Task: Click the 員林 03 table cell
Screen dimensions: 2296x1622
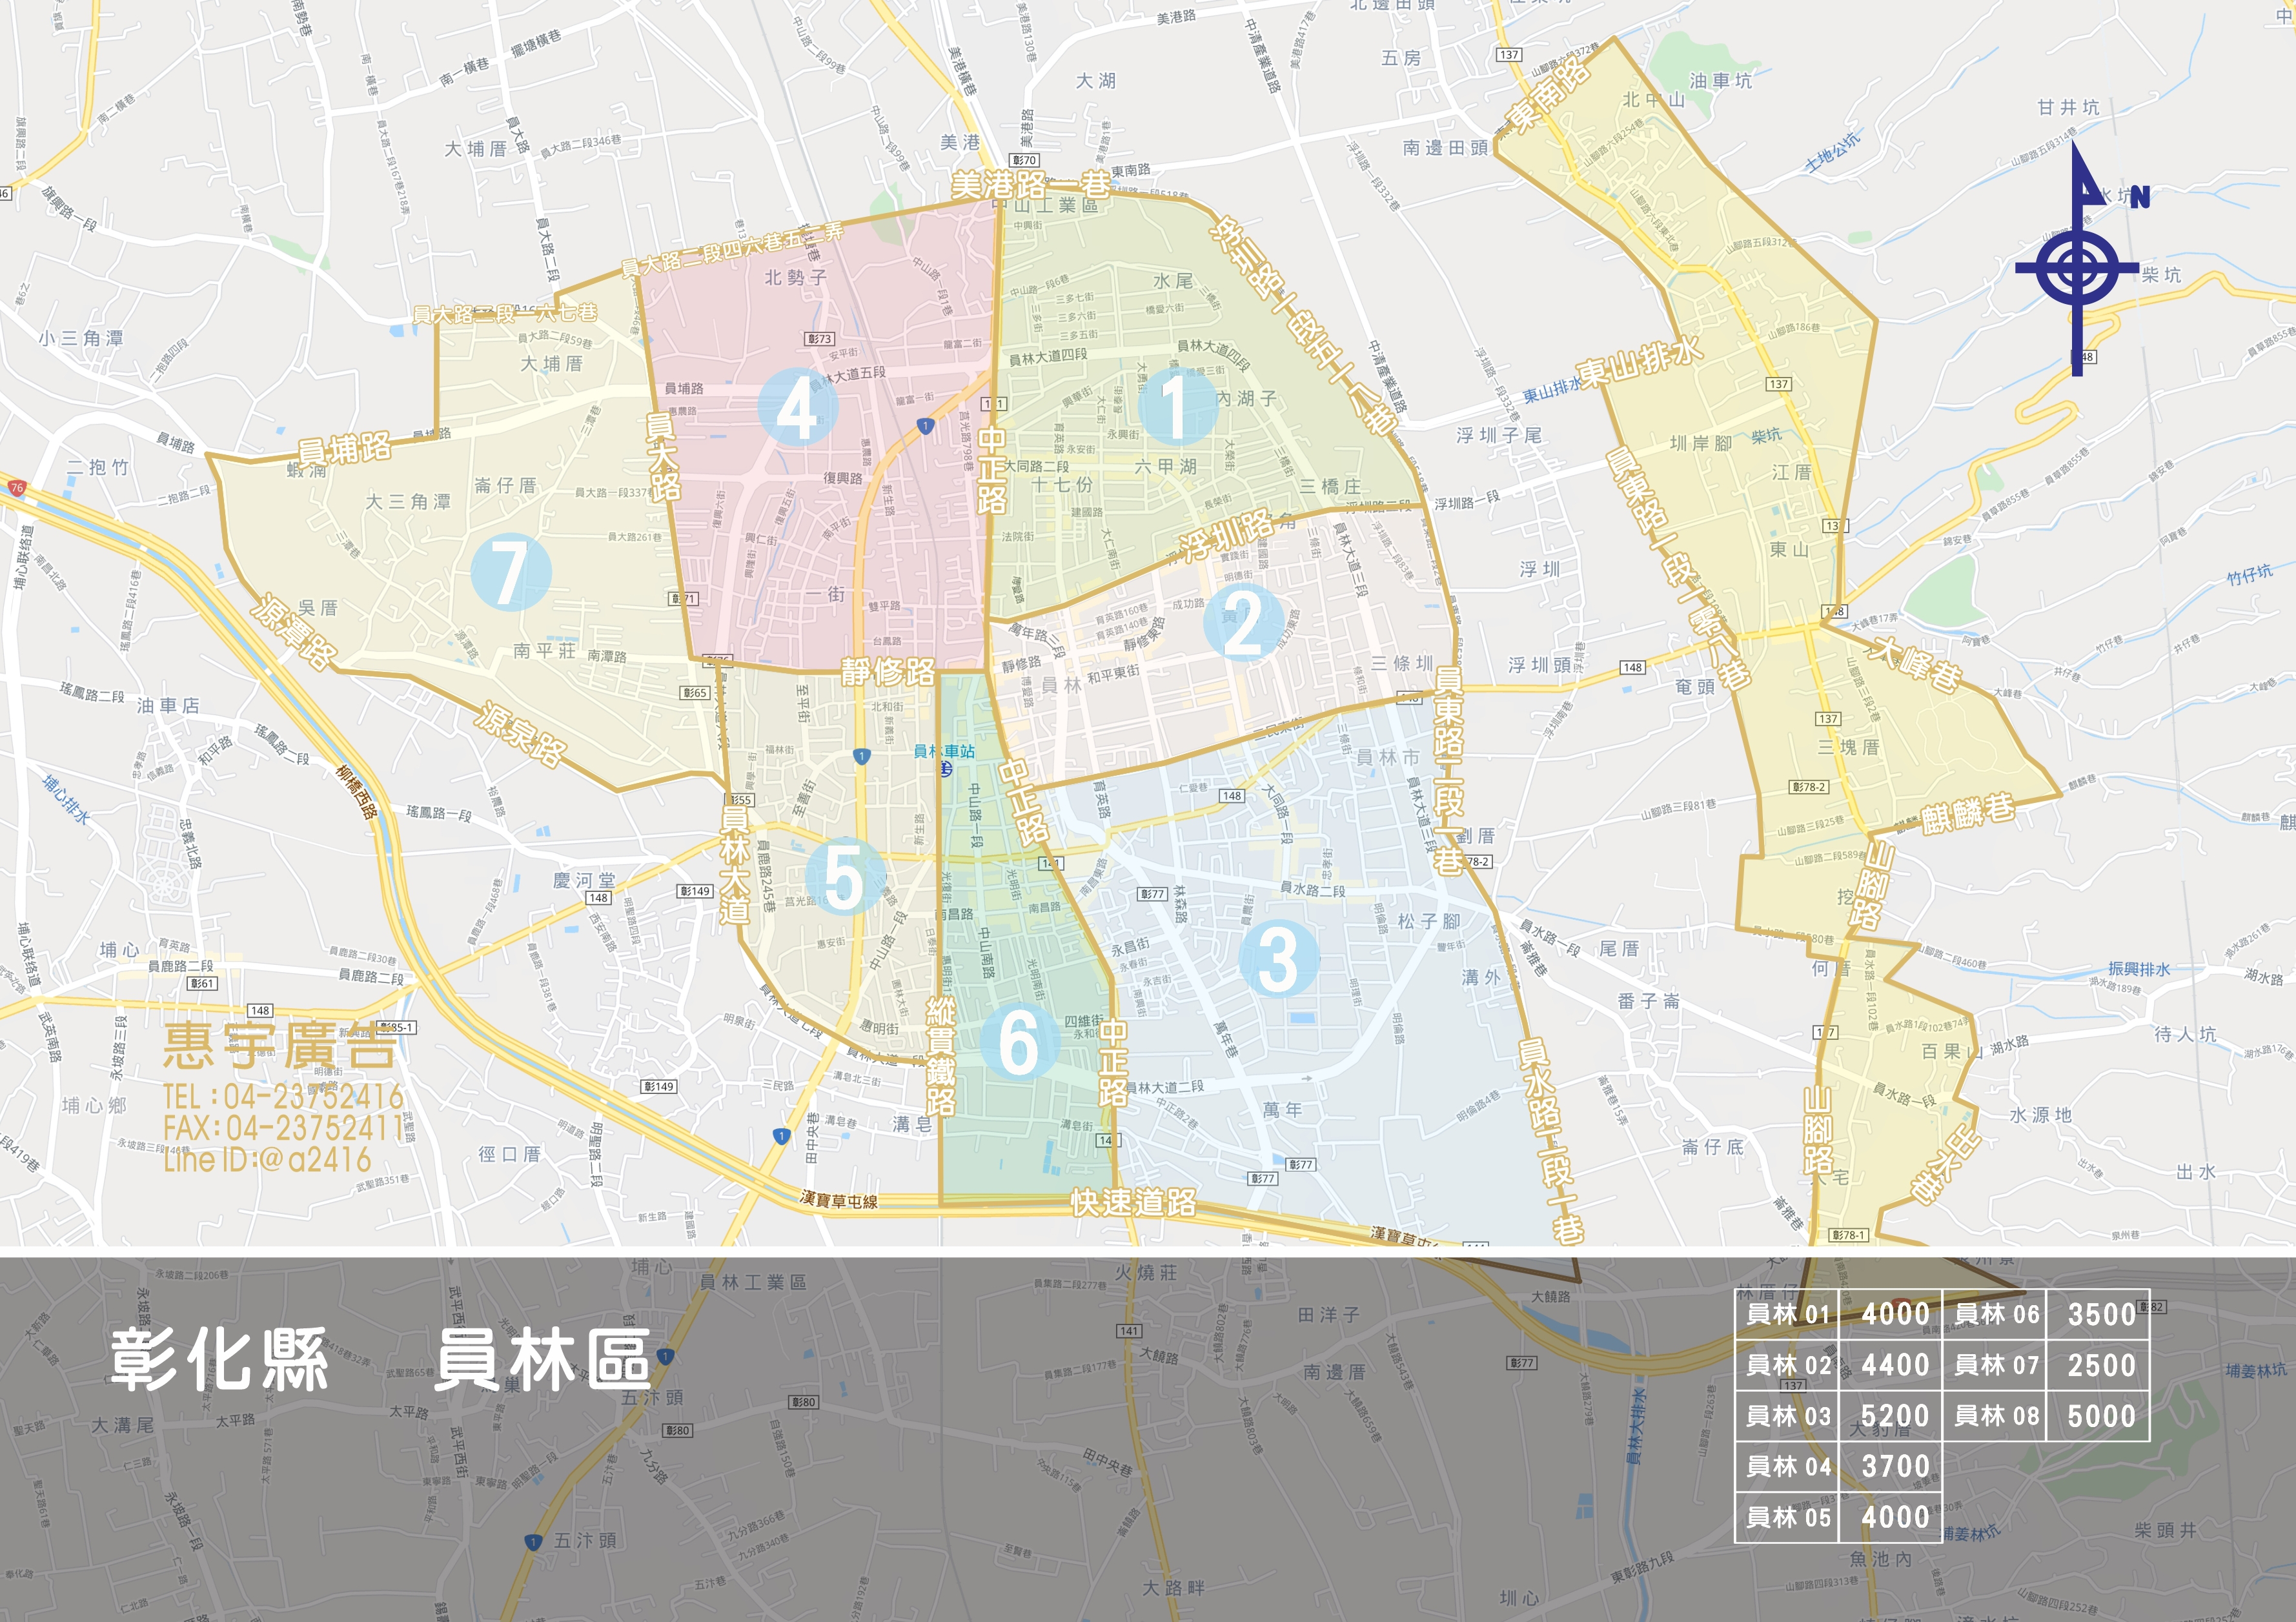Action: [x=1788, y=1416]
